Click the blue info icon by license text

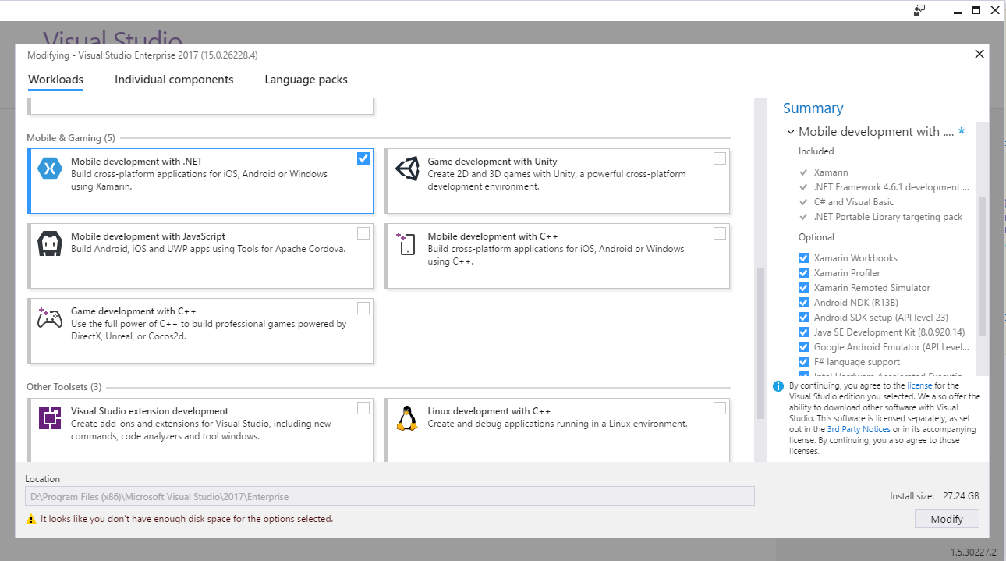click(x=778, y=386)
